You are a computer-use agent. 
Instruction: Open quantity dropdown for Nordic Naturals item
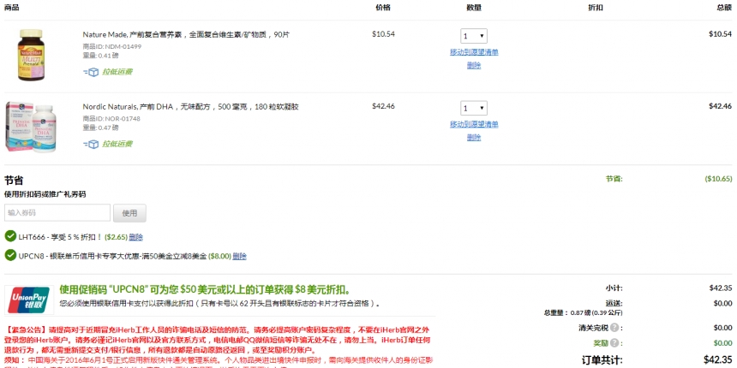coord(474,109)
